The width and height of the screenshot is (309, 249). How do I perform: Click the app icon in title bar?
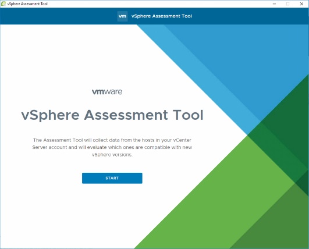point(3,3)
